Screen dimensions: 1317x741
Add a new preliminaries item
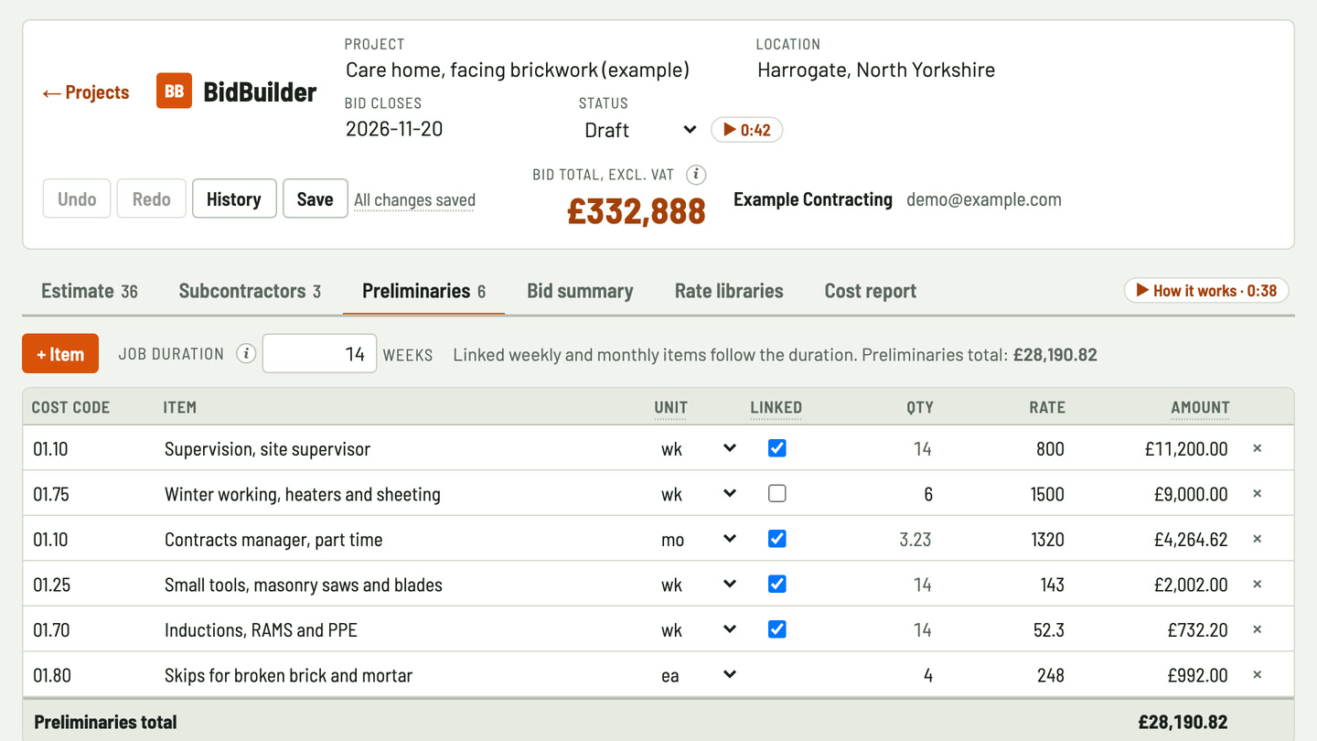(60, 354)
